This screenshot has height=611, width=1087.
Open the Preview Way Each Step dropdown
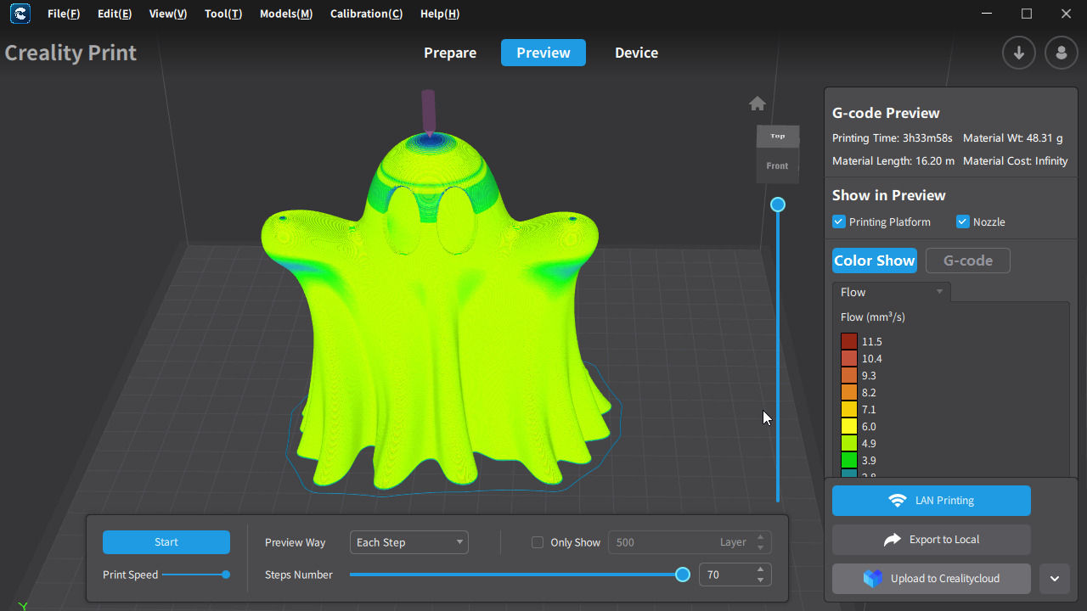(x=408, y=542)
